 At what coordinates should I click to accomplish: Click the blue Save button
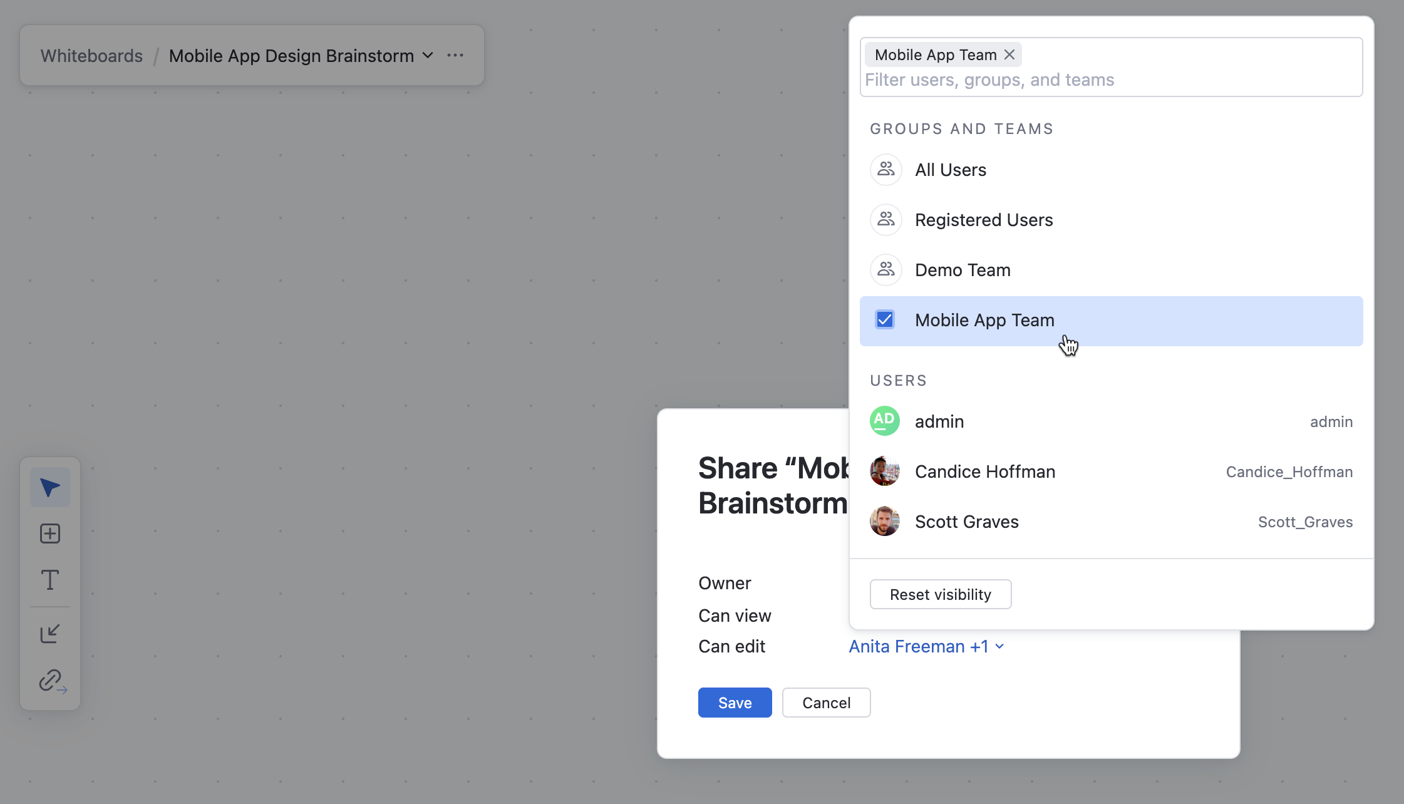[x=735, y=703]
